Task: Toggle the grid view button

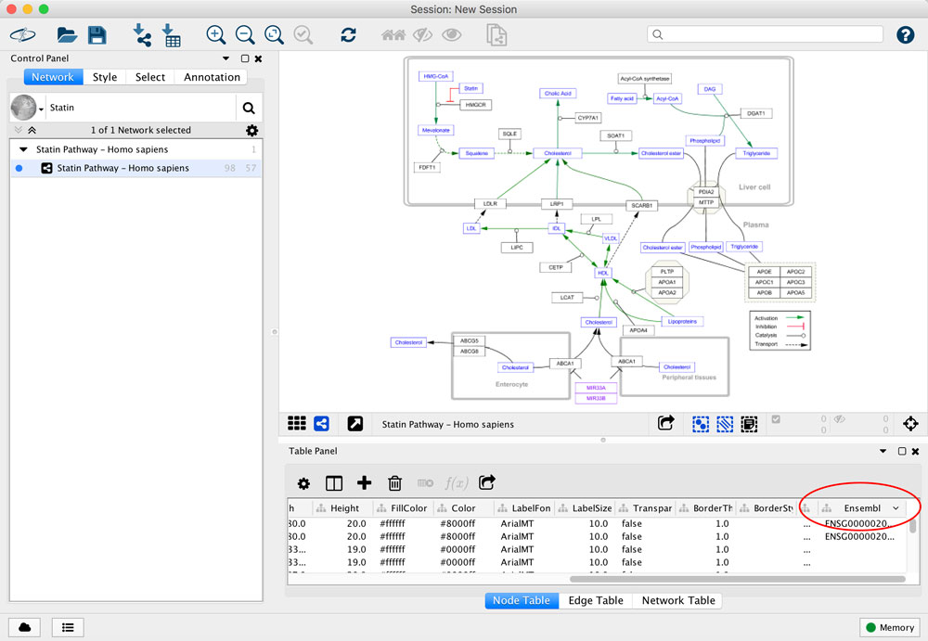Action: point(297,423)
